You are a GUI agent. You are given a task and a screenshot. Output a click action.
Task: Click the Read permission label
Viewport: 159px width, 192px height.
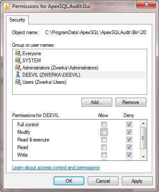23,147
